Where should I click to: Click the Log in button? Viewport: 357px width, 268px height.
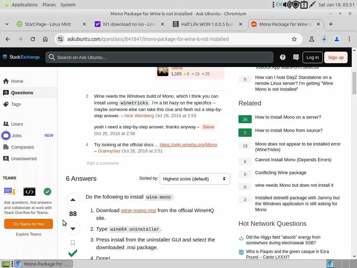(x=312, y=58)
